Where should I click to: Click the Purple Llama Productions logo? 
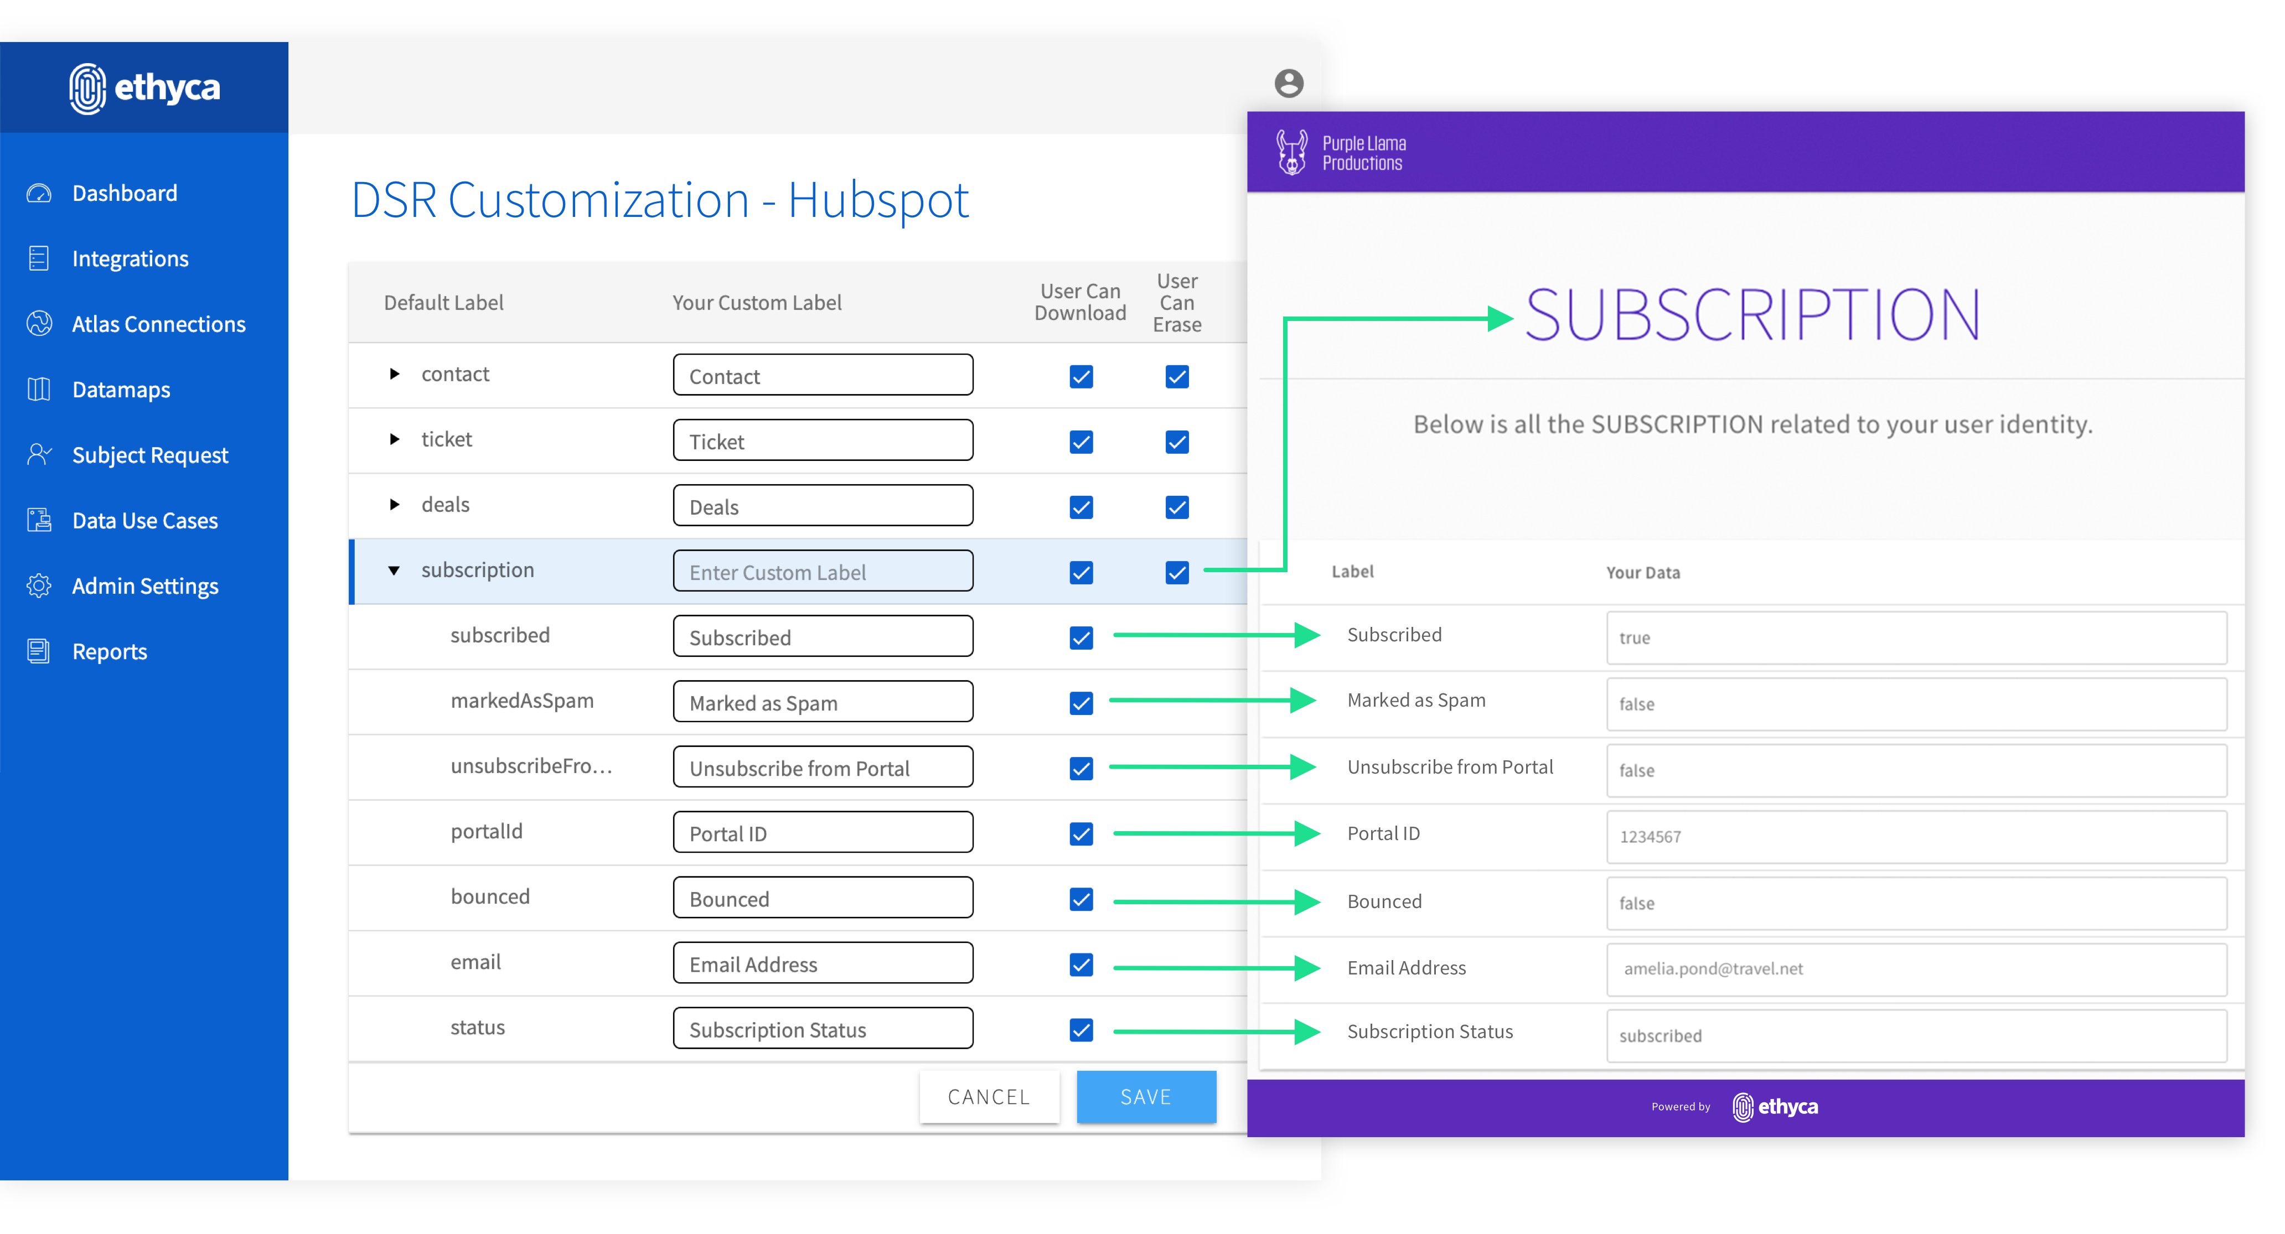(1340, 153)
